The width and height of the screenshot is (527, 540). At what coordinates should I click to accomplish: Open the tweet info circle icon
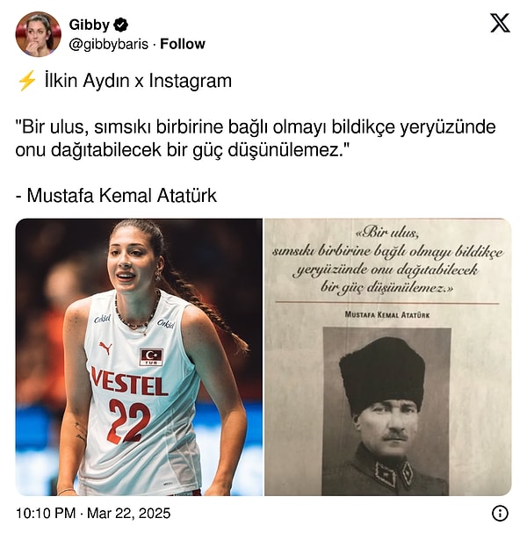click(500, 514)
